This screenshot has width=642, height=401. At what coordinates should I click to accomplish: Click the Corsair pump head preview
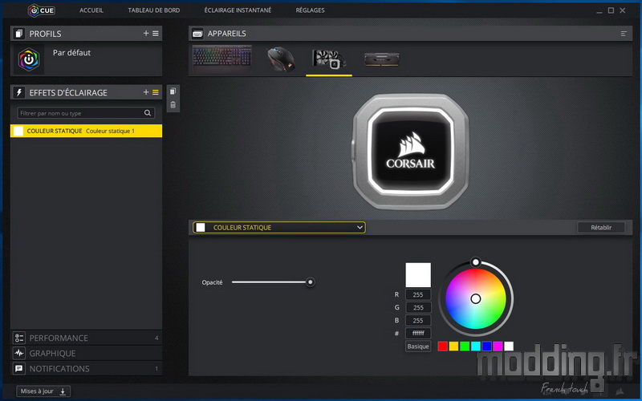pos(410,152)
